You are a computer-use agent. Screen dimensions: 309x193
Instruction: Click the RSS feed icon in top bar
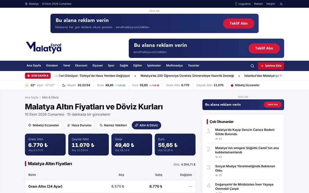tap(281, 4)
